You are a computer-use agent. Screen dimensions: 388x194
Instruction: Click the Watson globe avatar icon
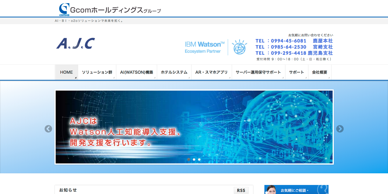coord(239,47)
